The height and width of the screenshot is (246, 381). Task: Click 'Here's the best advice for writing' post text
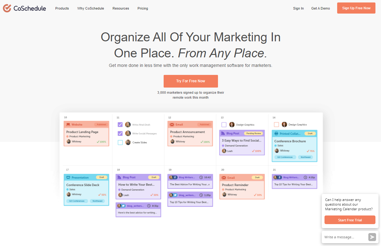click(x=138, y=212)
